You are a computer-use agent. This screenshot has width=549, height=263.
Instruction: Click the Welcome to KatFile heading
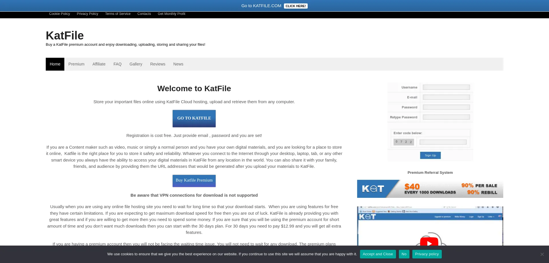click(194, 89)
